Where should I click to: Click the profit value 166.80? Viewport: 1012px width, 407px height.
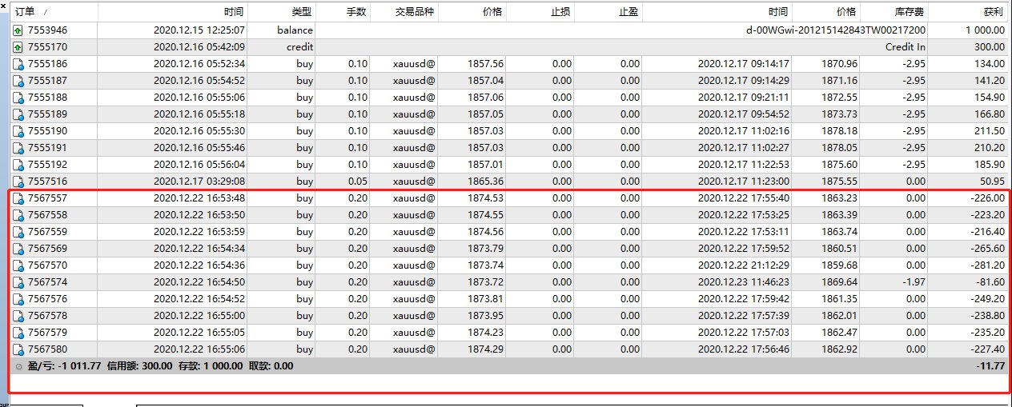pos(989,114)
